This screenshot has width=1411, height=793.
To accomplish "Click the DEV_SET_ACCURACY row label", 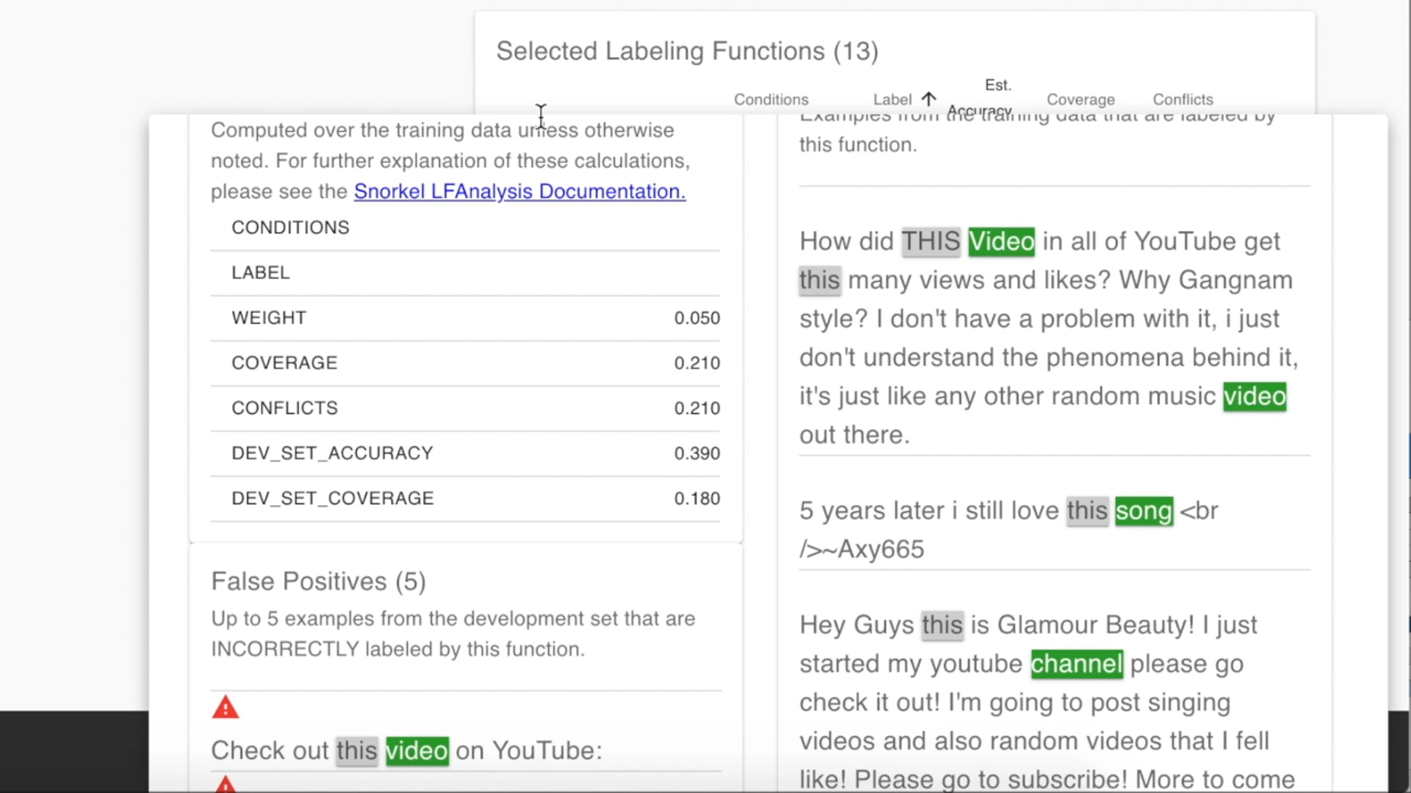I will click(332, 453).
